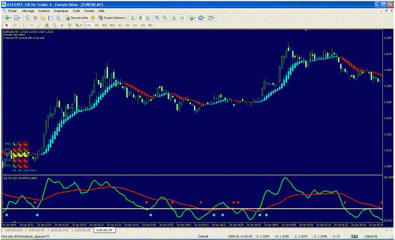Click the Nouvel ordre button
Viewport: 395px width, 240px height.
[x=77, y=18]
